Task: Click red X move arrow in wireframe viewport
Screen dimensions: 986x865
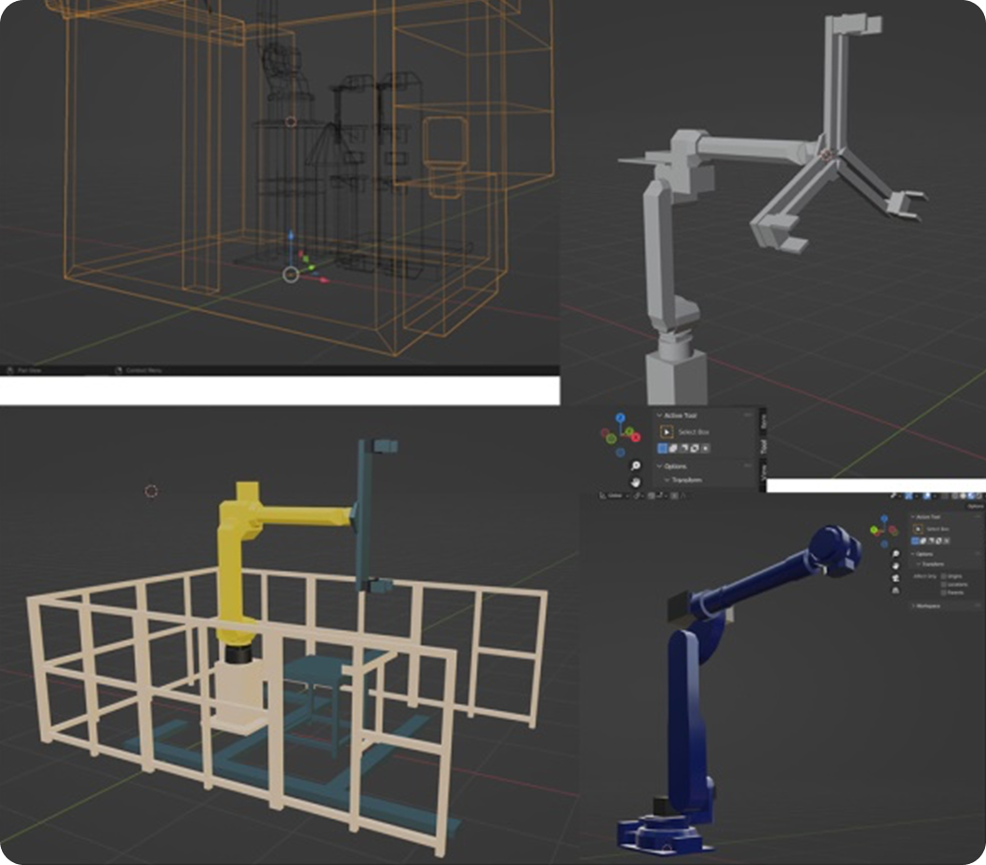Action: tap(324, 280)
